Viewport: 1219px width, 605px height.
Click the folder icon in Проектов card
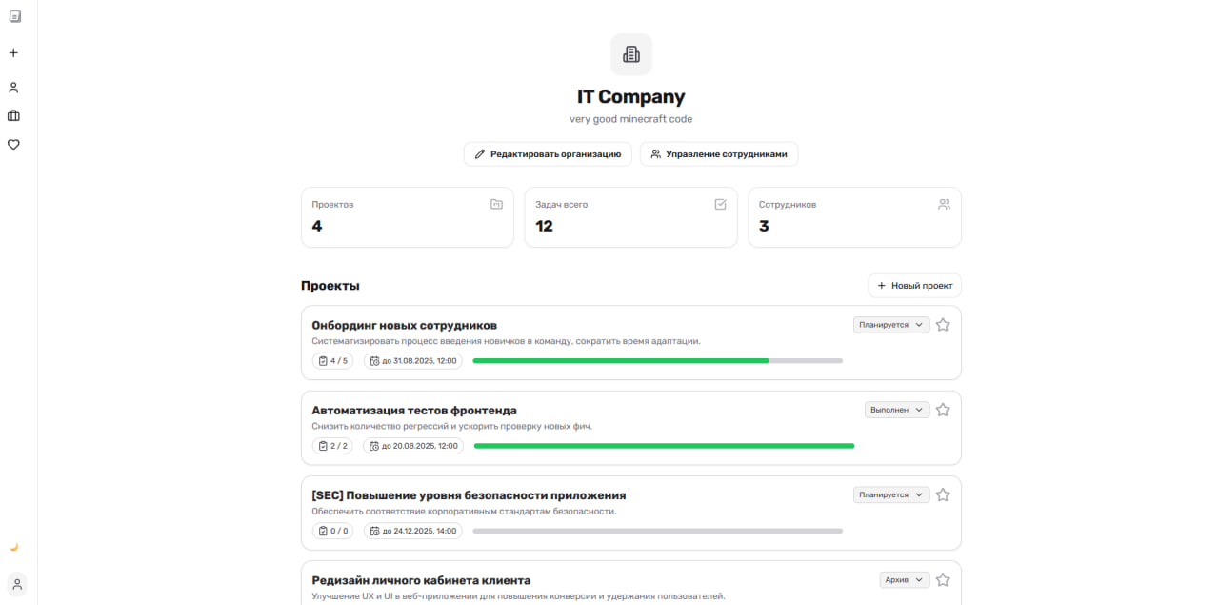(x=496, y=204)
